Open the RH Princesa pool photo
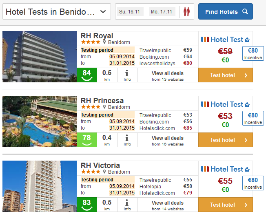 point(40,121)
